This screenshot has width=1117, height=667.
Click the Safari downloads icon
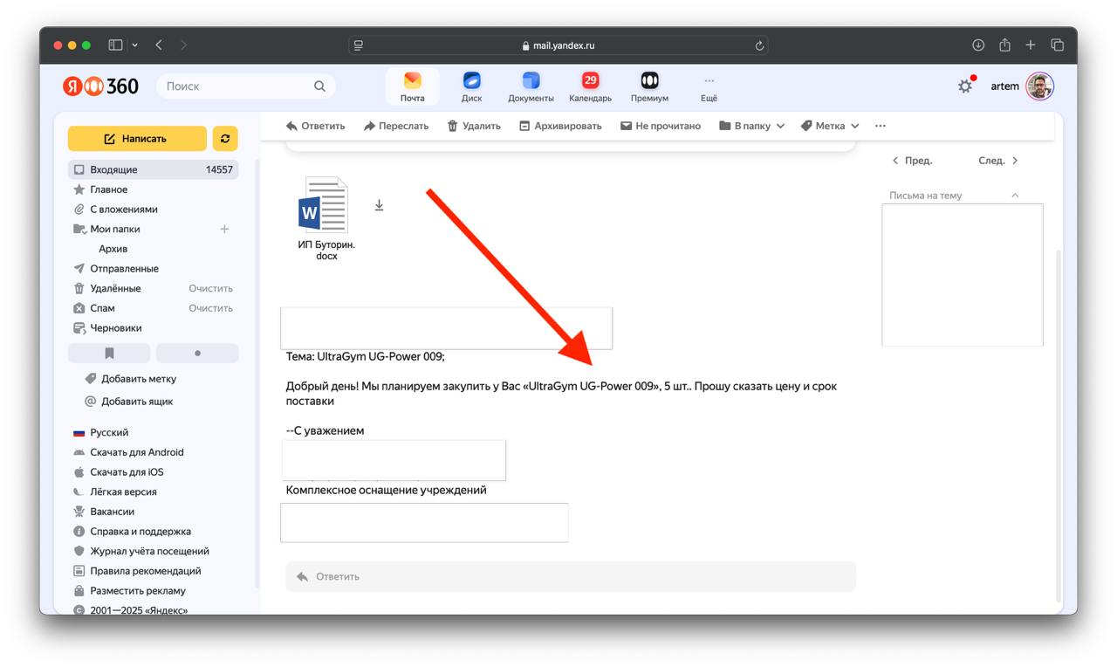click(x=978, y=45)
